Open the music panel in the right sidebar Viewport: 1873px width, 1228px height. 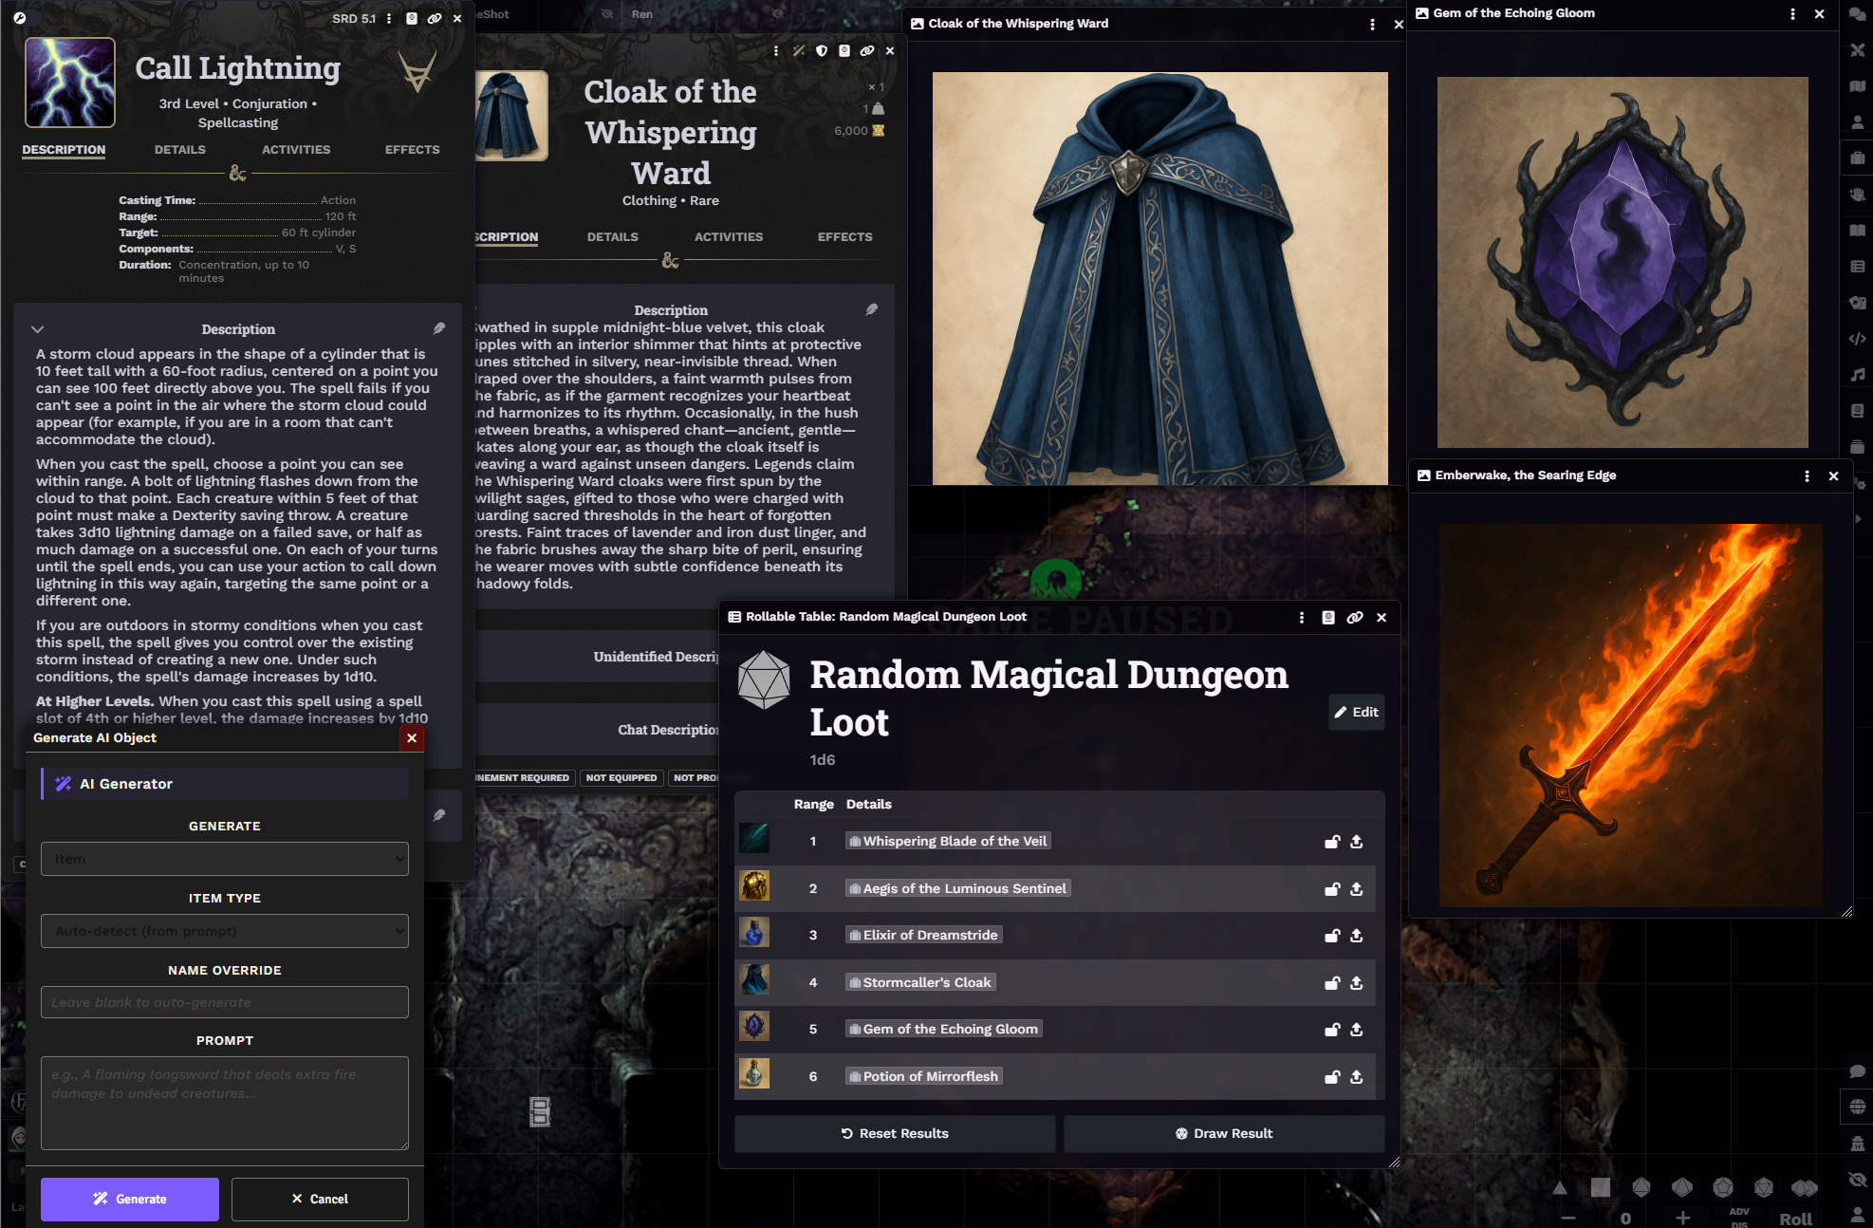point(1857,374)
